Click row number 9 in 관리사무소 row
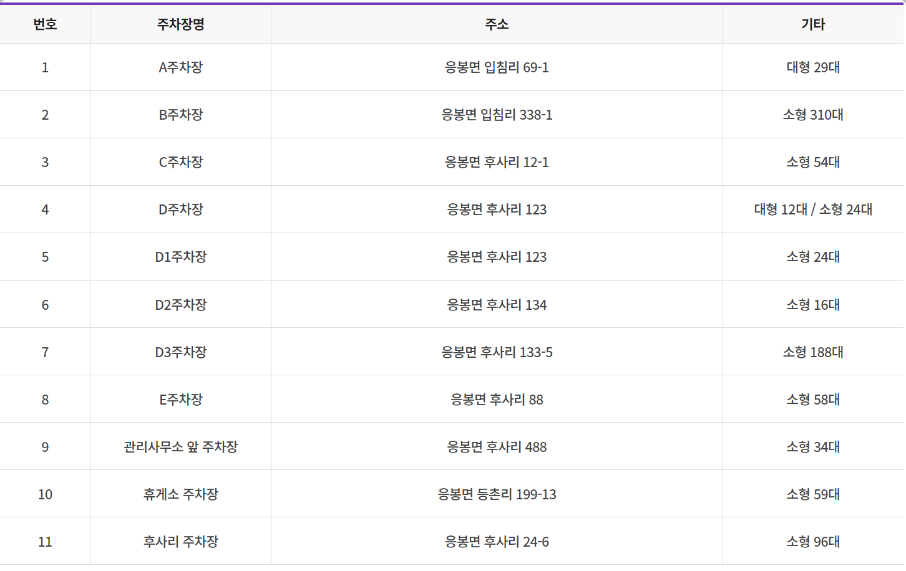This screenshot has width=906, height=571. (x=45, y=447)
